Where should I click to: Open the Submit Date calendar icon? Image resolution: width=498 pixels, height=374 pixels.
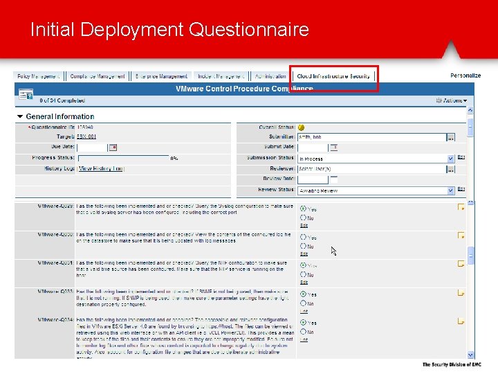pyautogui.click(x=334, y=148)
